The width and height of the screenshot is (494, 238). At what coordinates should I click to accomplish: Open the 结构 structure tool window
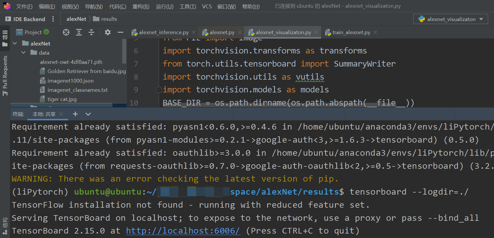pos(5,226)
